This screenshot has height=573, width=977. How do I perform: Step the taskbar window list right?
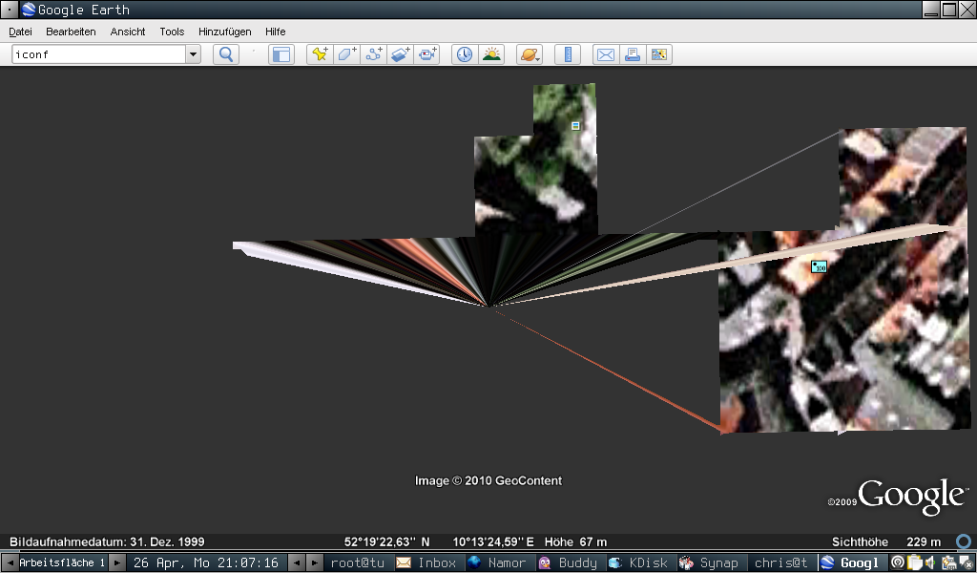315,562
